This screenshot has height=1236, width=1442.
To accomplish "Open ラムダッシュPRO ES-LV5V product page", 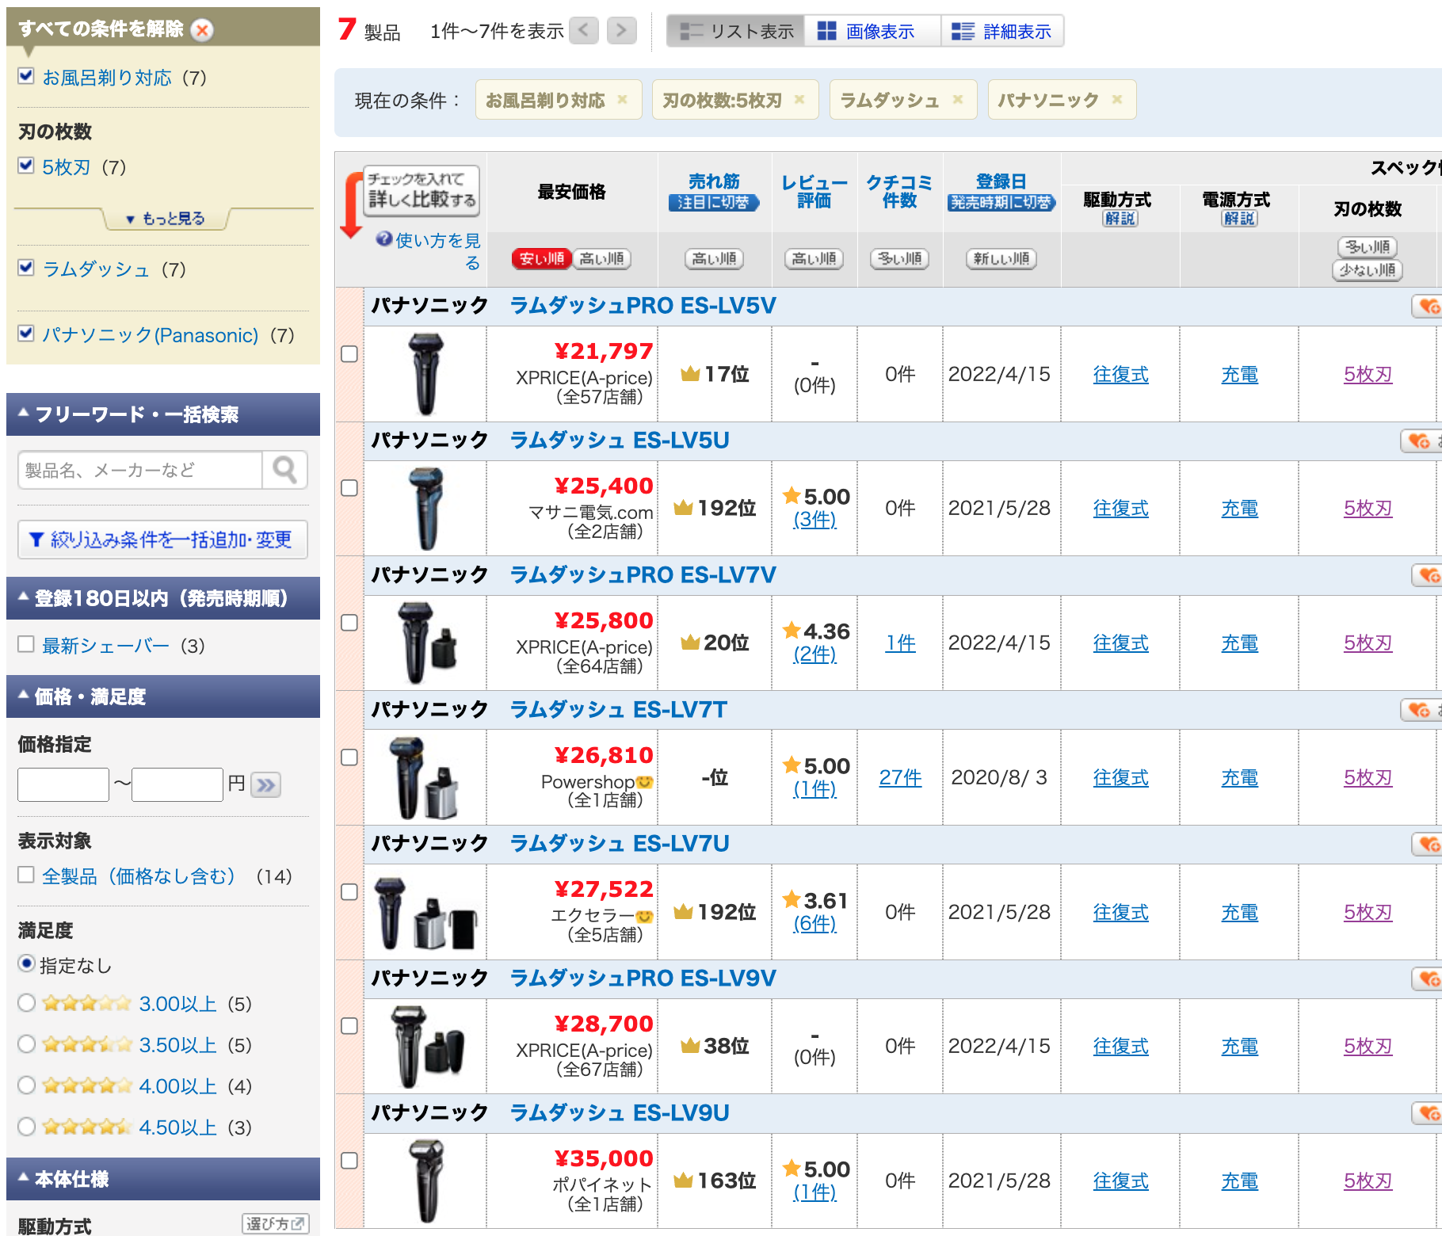I will (643, 306).
